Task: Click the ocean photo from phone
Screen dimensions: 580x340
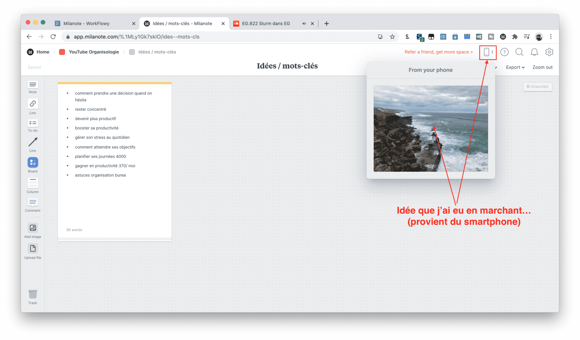Action: 431,129
